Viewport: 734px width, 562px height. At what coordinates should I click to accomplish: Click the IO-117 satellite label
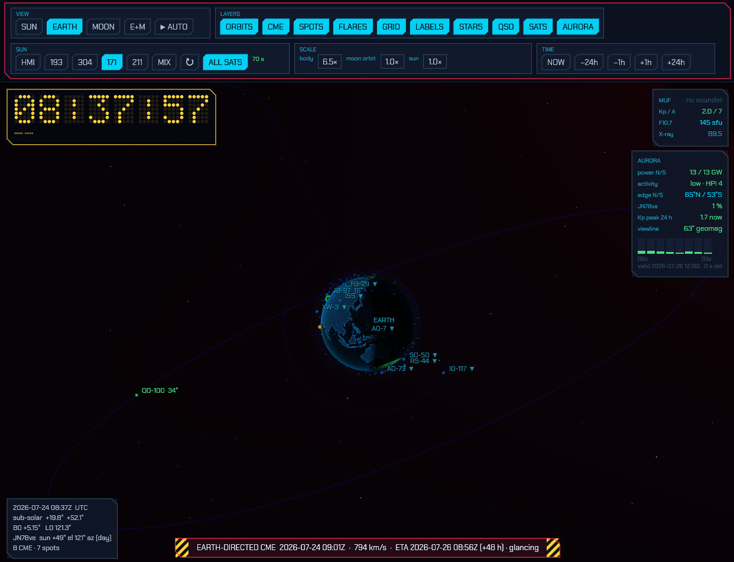pos(462,369)
